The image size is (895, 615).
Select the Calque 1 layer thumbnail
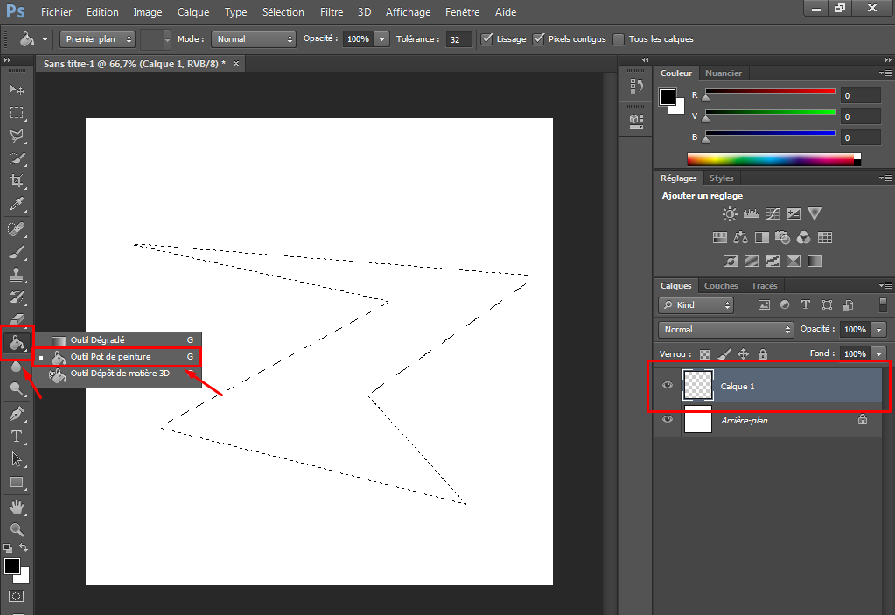point(698,385)
